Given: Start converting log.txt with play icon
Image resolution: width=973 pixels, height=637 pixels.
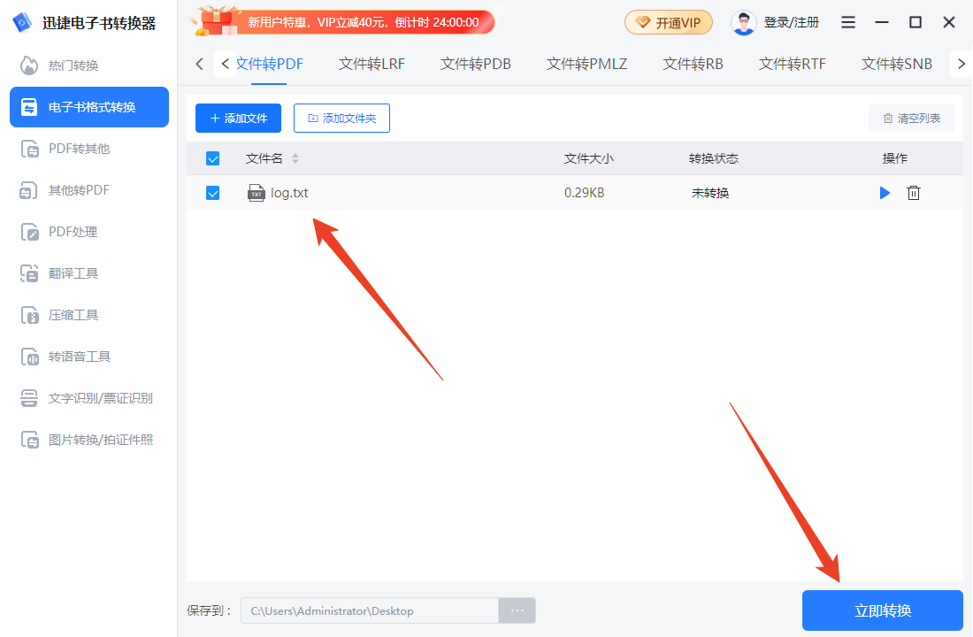Looking at the screenshot, I should pyautogui.click(x=885, y=193).
